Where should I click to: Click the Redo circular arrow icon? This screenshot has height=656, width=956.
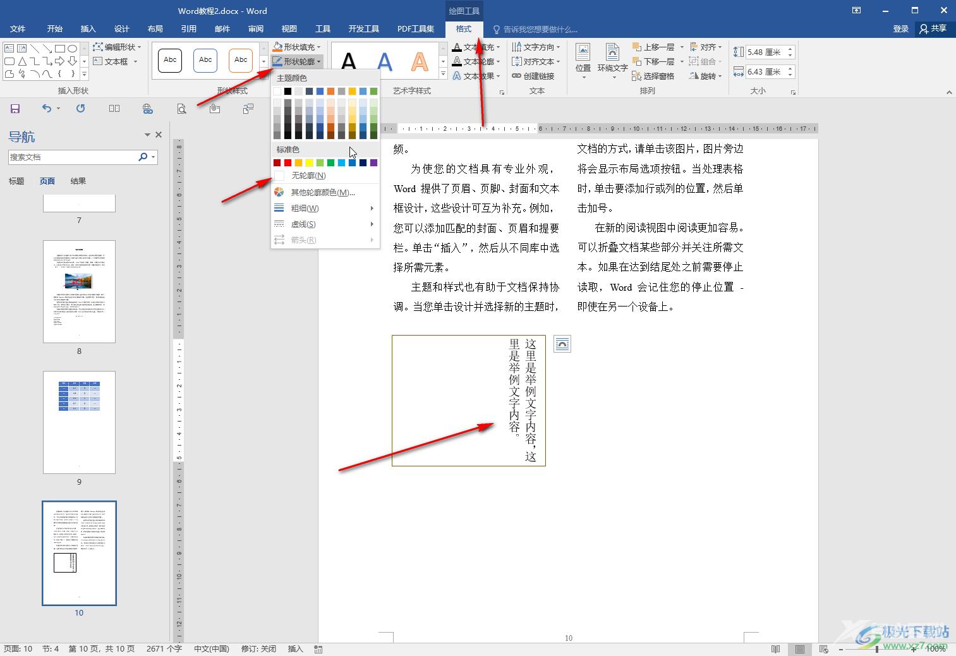[80, 109]
